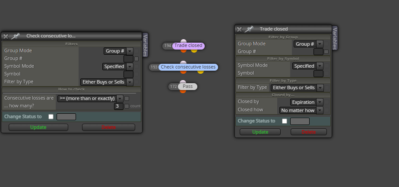Click Delete in Trade closed panel
This screenshot has height=187, width=399.
[x=309, y=132]
